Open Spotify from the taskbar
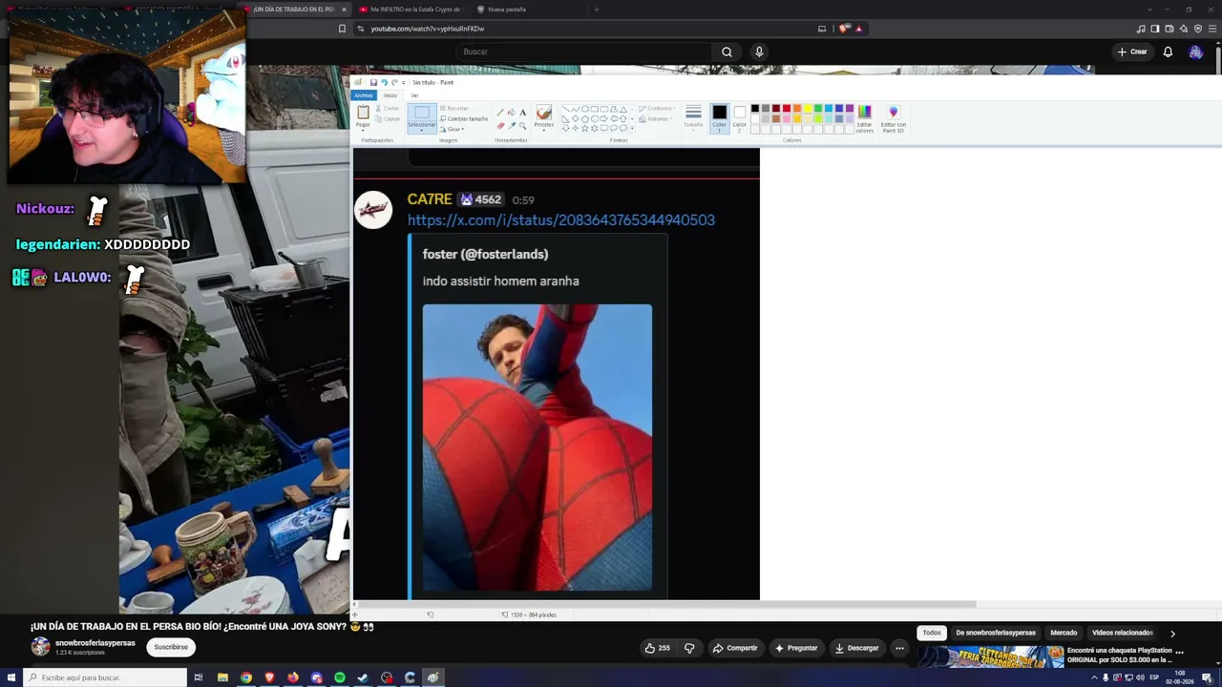Screen dimensions: 1222x687 (x=340, y=677)
